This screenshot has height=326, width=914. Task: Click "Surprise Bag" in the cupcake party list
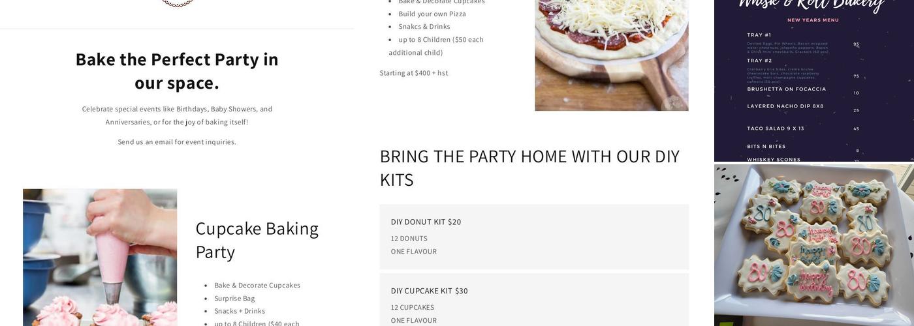pyautogui.click(x=234, y=299)
